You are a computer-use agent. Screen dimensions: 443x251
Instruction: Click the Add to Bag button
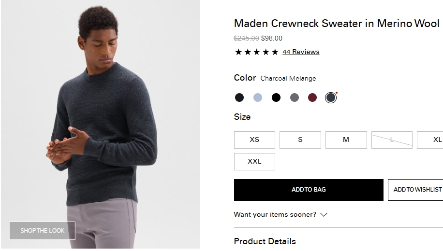point(309,190)
